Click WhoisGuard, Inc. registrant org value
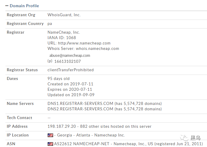The height and width of the screenshot is (147, 207). [x=64, y=15]
